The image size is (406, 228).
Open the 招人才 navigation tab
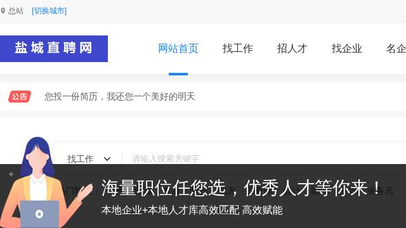pos(292,49)
